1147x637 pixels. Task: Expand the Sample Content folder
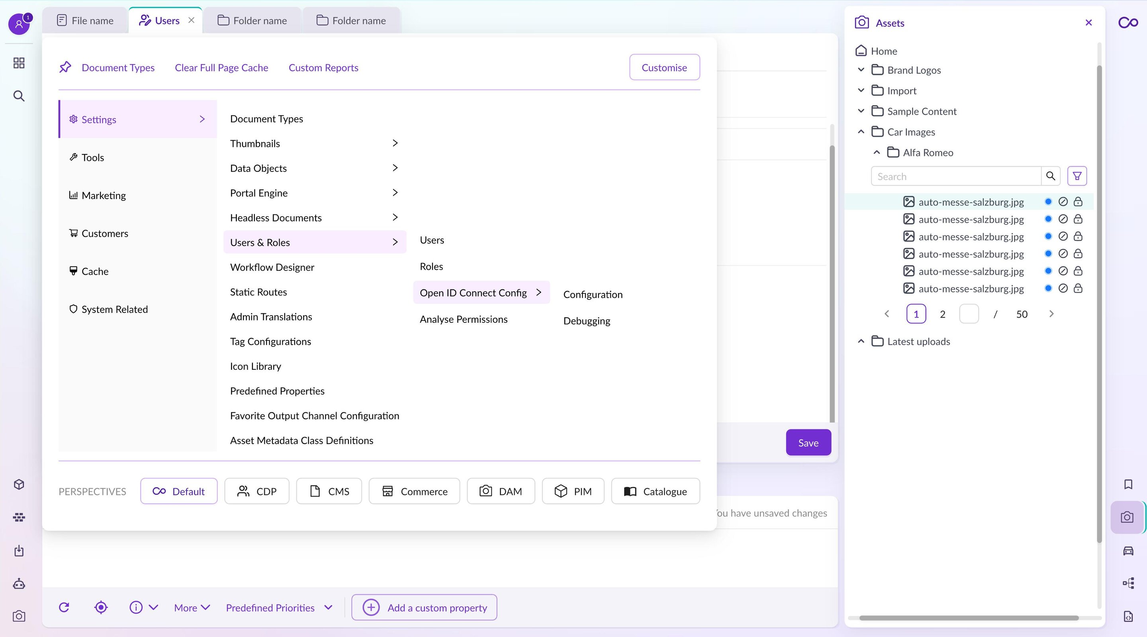(861, 111)
